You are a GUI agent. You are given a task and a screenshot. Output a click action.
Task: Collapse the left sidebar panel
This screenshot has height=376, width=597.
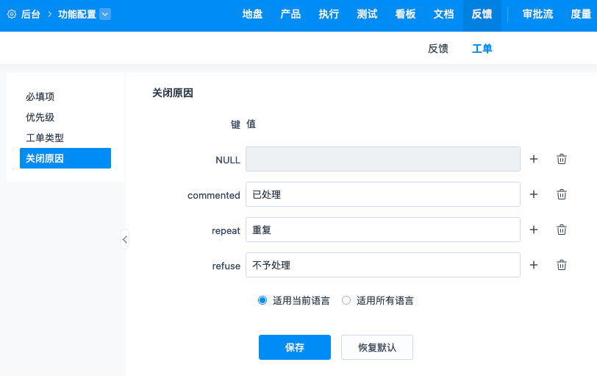pyautogui.click(x=125, y=239)
